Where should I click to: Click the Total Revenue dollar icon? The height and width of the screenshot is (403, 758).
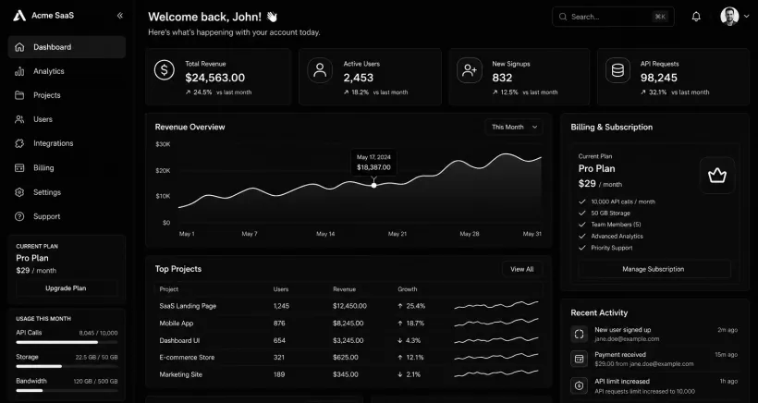(165, 70)
